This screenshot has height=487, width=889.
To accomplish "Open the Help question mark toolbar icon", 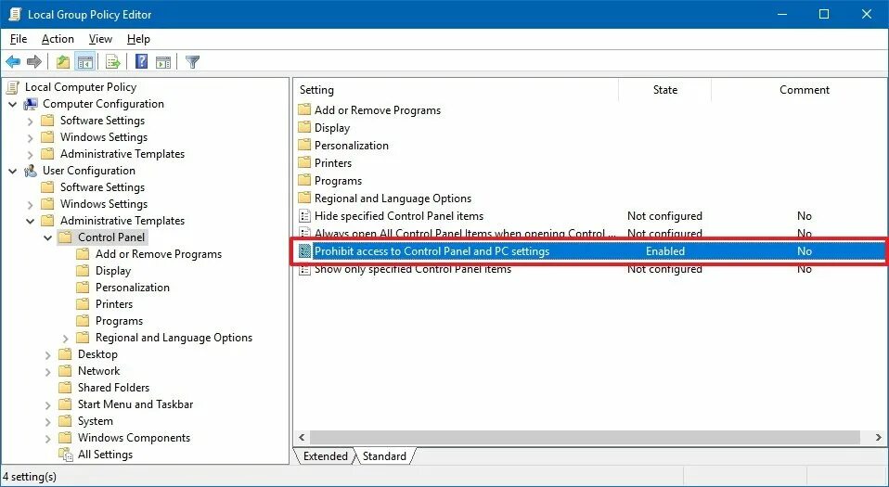I will (x=142, y=62).
